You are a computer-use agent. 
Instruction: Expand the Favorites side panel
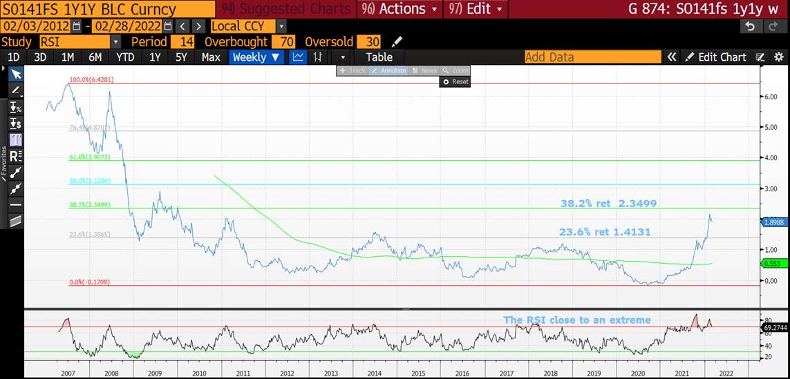point(3,163)
